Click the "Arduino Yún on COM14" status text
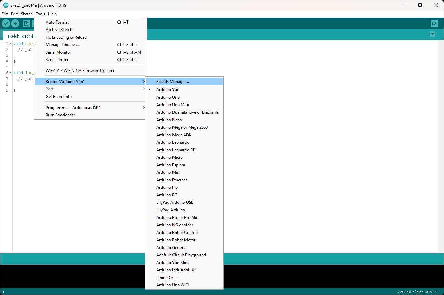 417,292
